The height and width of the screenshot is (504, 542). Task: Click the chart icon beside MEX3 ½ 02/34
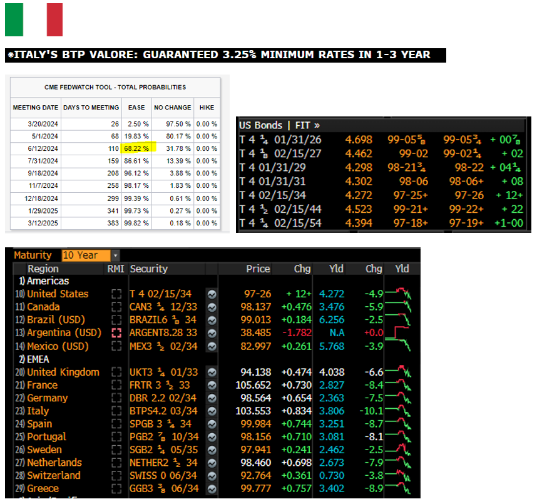coord(212,346)
